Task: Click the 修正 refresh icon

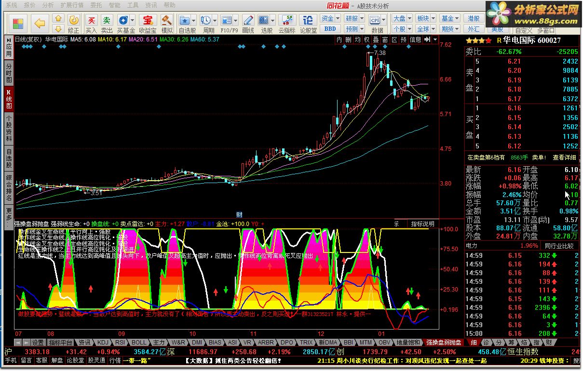Action: 74,20
